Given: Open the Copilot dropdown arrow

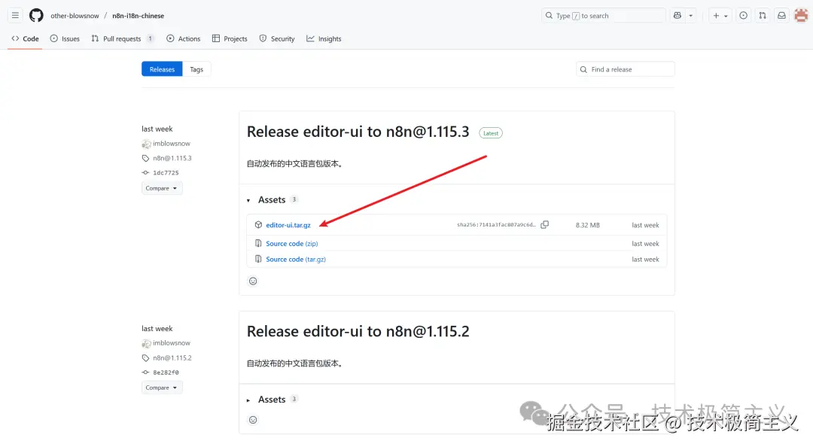Looking at the screenshot, I should click(x=690, y=16).
